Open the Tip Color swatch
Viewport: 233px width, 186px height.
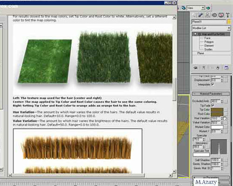[217, 110]
